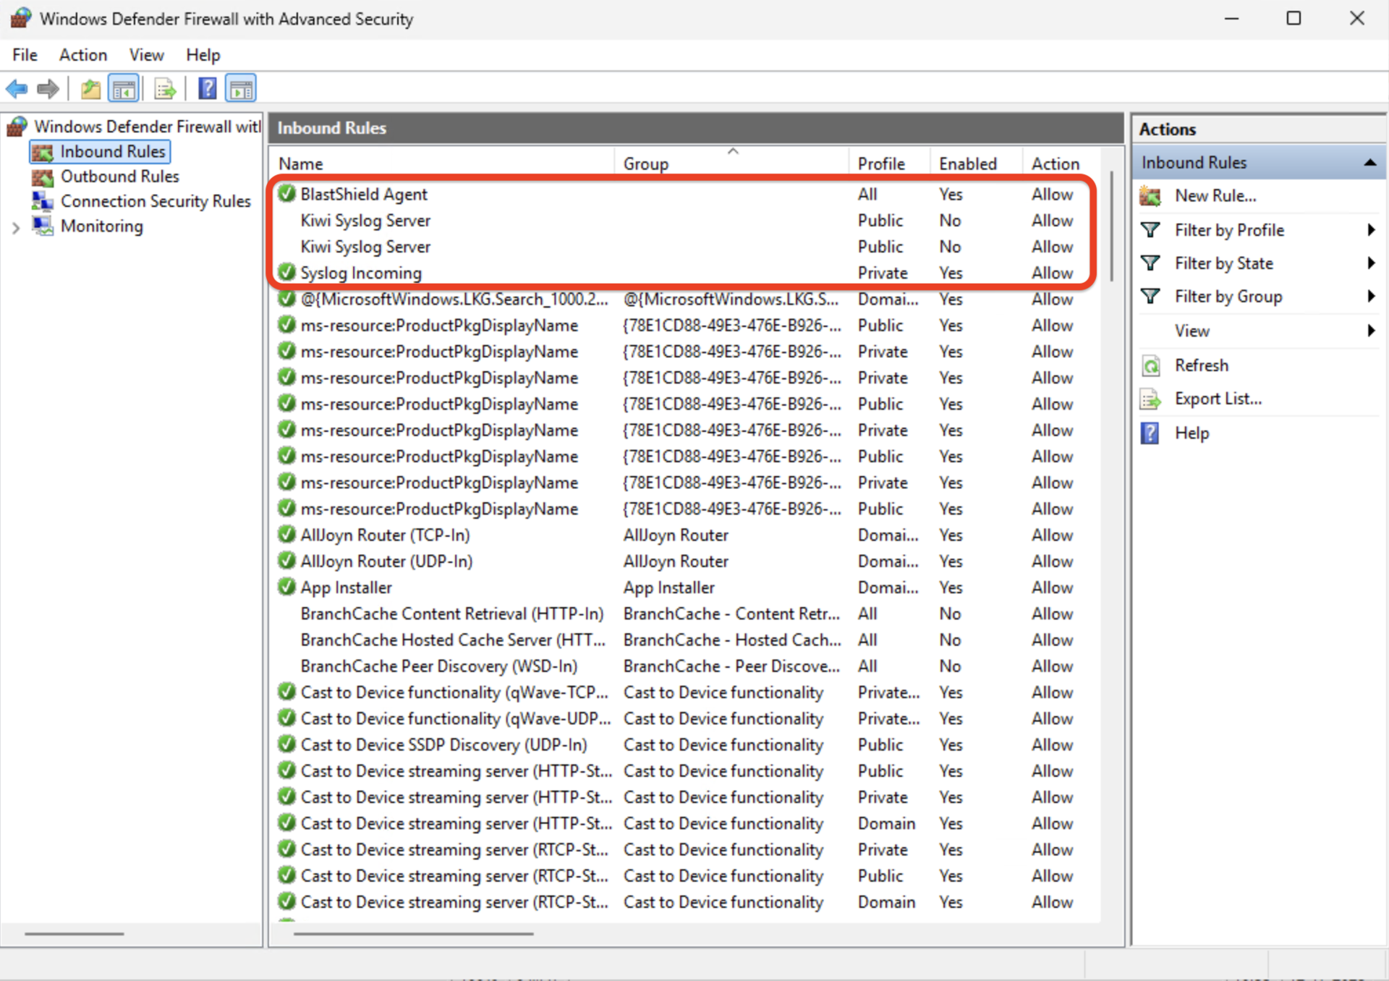Click the Filter by State funnel icon
1389x981 pixels.
(x=1150, y=263)
